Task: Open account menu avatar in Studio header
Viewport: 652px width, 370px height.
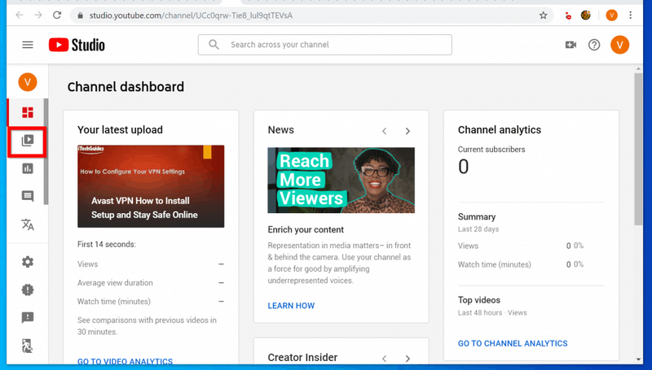Action: tap(619, 45)
